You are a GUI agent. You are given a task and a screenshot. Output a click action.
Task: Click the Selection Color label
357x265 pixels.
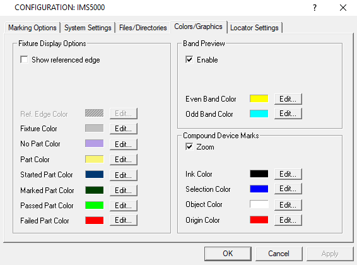click(208, 189)
